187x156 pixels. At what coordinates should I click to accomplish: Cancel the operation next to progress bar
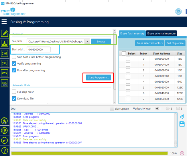click(182, 153)
